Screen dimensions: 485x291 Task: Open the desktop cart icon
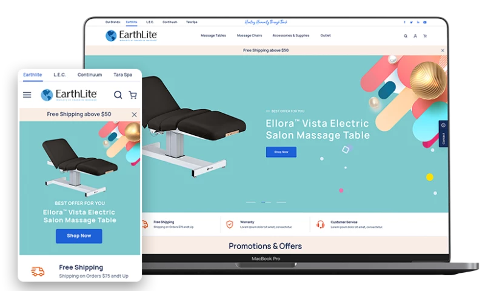pos(425,36)
